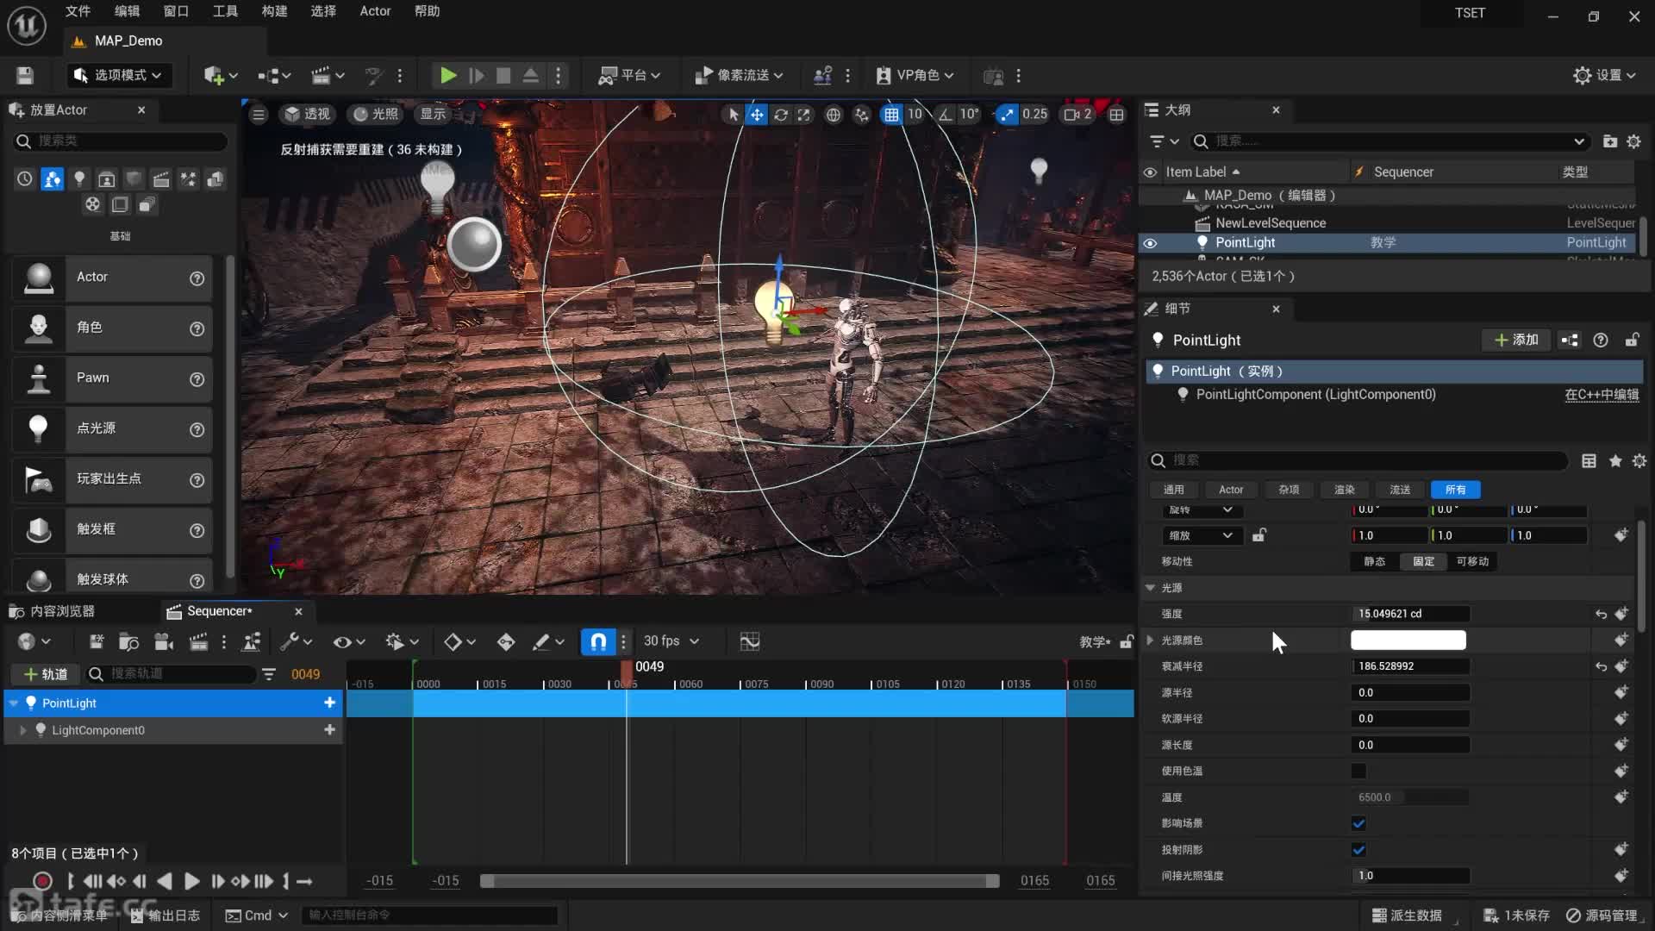Screen dimensions: 1655x931
Task: Open viewport layout maximize icon
Action: coord(1116,115)
